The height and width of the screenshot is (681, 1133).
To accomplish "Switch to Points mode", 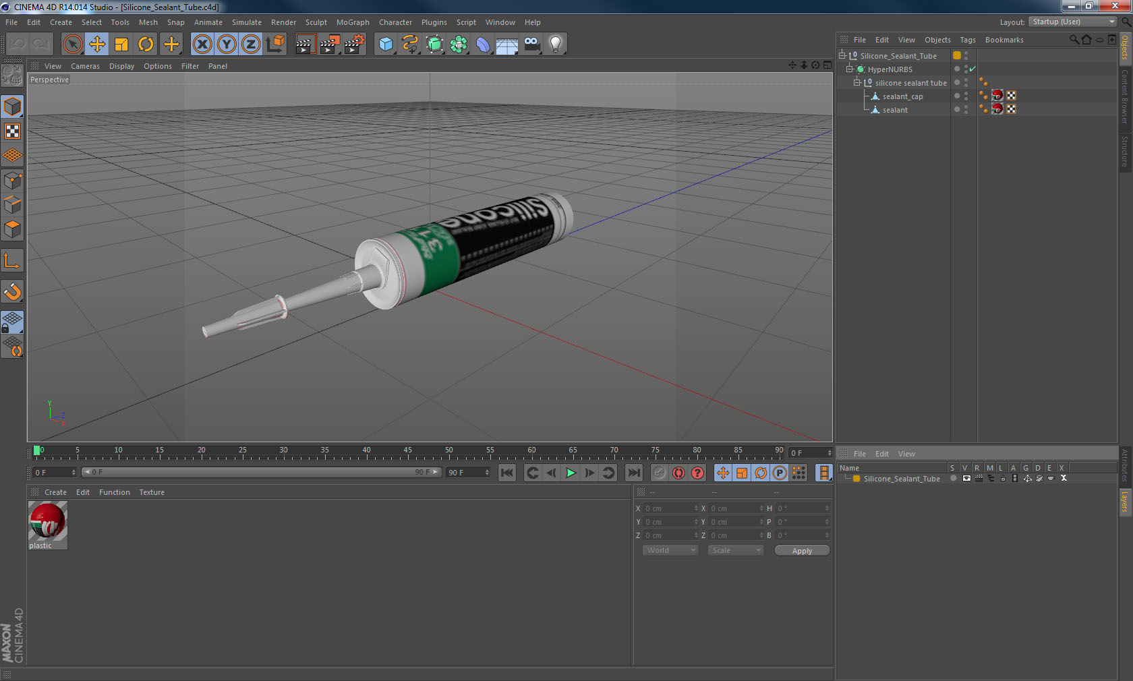I will click(12, 181).
